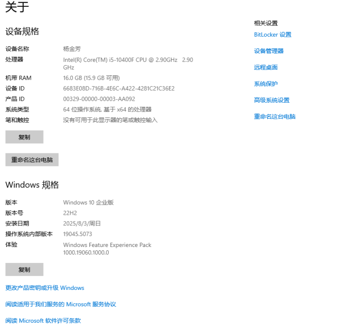343x329 pixels.
Task: Click the 复制 button under Windows 规格
Action: 24,270
